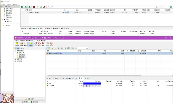This screenshot has height=103, width=173.
Task: Click the 制作 make torrent icon in BitComet
Action: pos(25,44)
